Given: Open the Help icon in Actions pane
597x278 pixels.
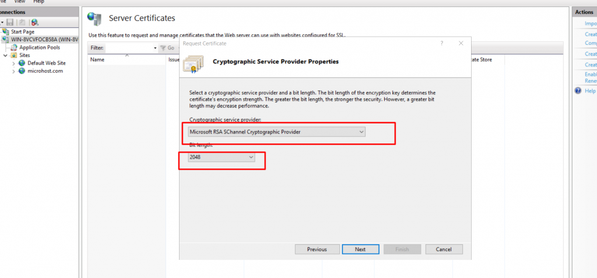Looking at the screenshot, I should [578, 91].
